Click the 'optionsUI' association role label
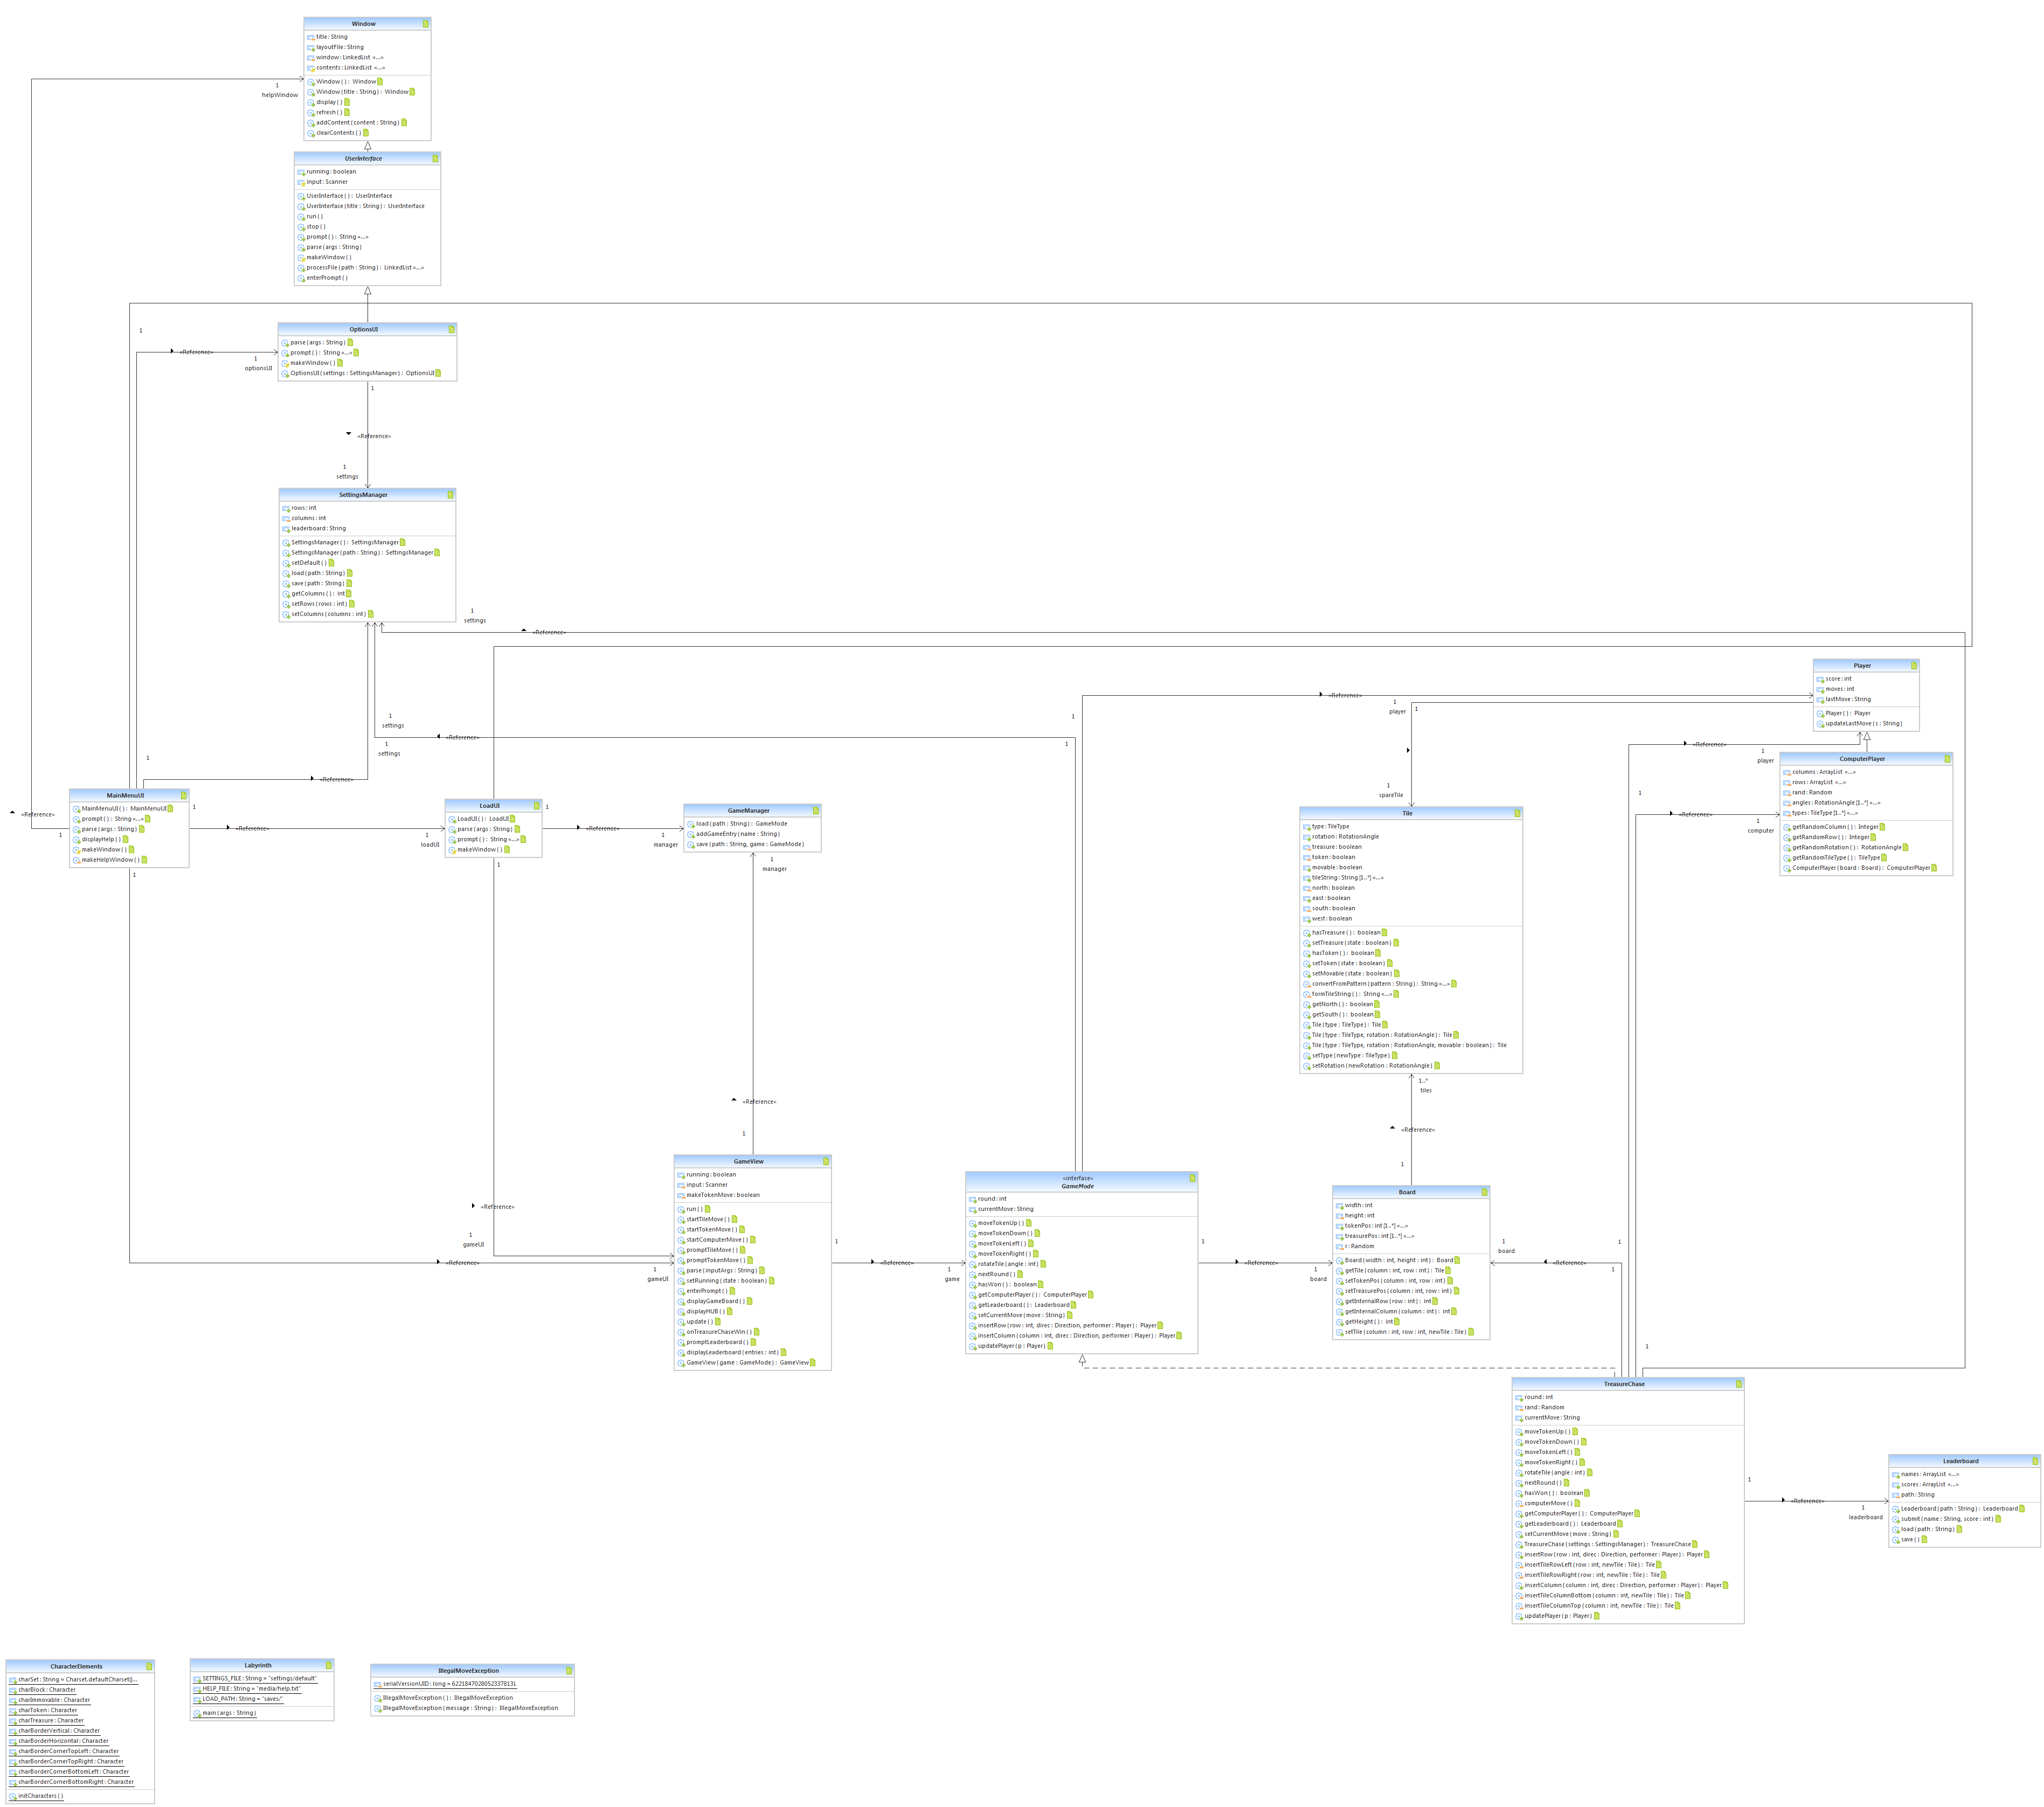The image size is (2044, 1807). [258, 368]
